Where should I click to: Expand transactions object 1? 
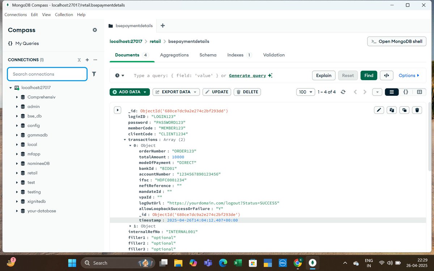pyautogui.click(x=131, y=226)
